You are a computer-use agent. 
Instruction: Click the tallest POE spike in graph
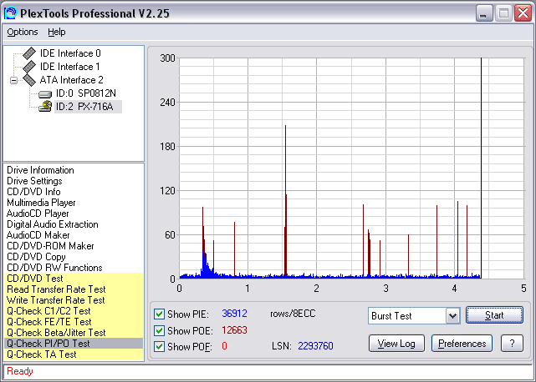285,199
